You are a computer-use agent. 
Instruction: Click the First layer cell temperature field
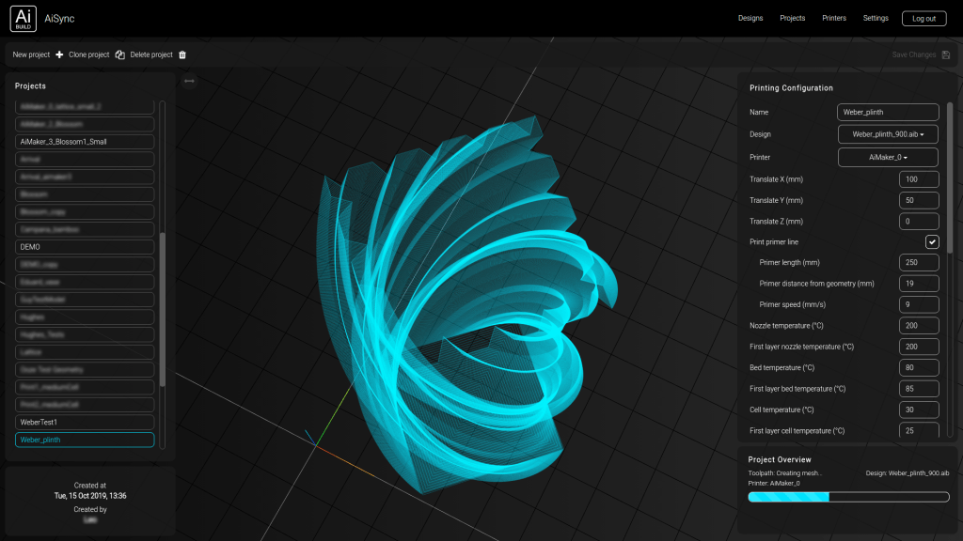coord(919,430)
